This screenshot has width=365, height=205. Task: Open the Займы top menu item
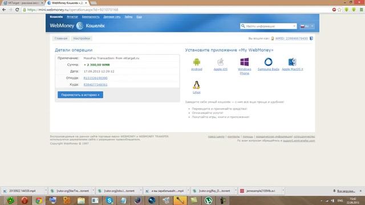(x=128, y=17)
